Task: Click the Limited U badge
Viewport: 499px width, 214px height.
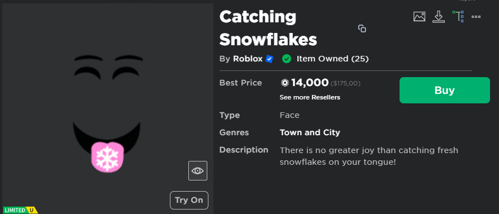Action: pyautogui.click(x=20, y=210)
